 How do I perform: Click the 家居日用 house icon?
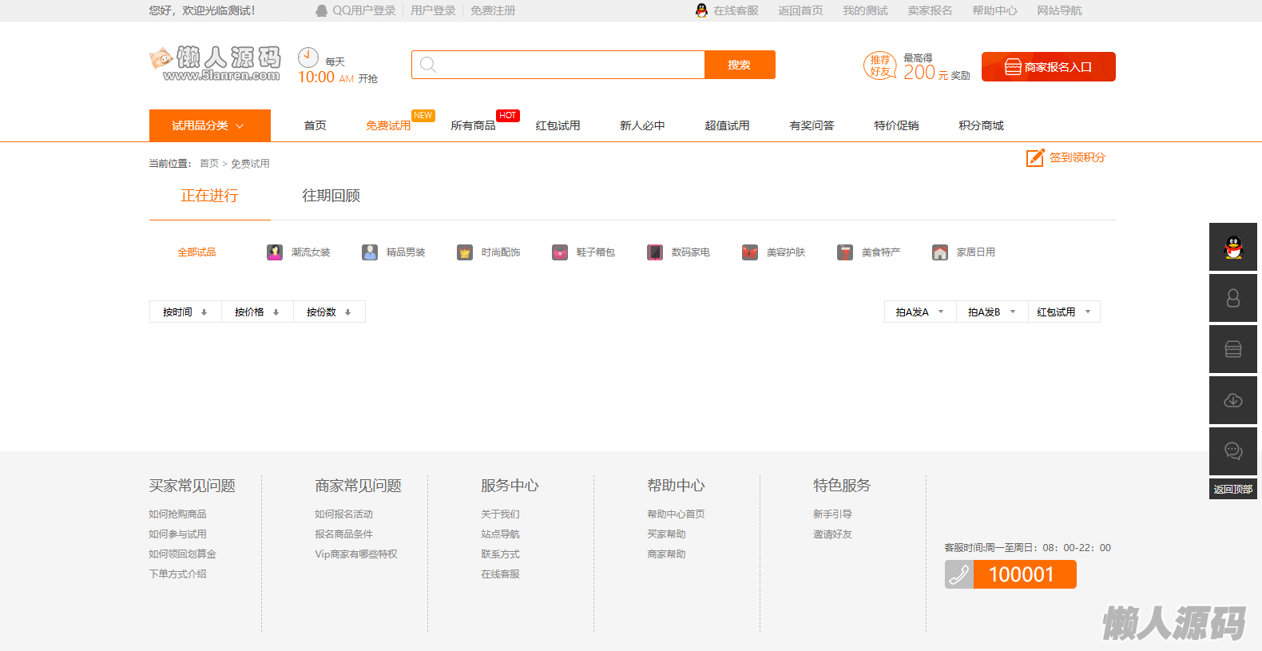click(x=940, y=252)
